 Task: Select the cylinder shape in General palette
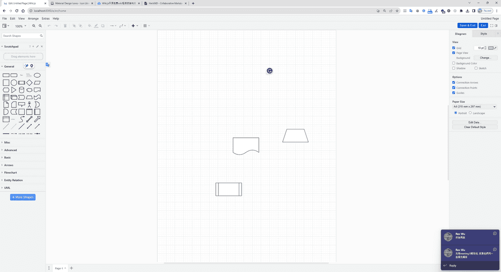coord(22,90)
